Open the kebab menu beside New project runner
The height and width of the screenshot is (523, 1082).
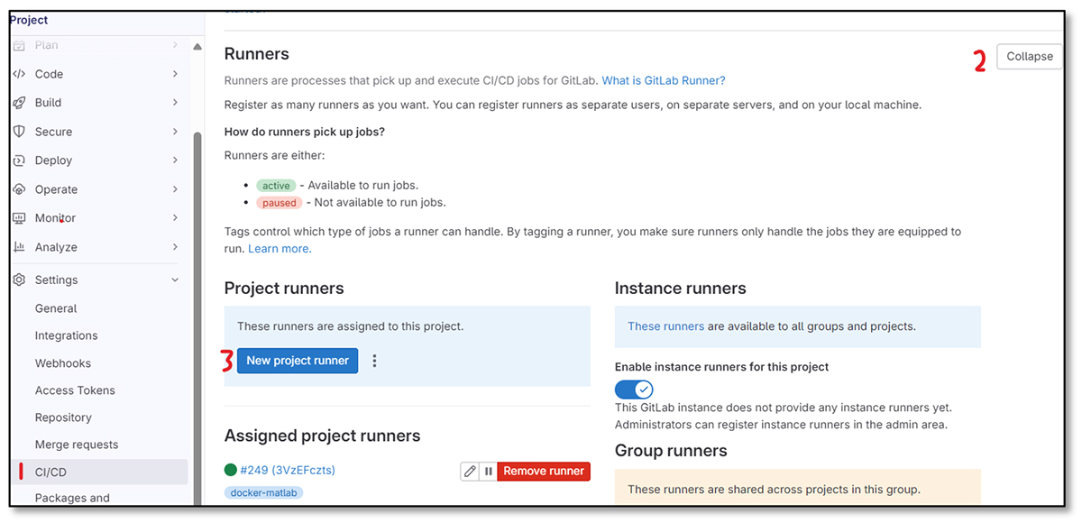tap(374, 360)
